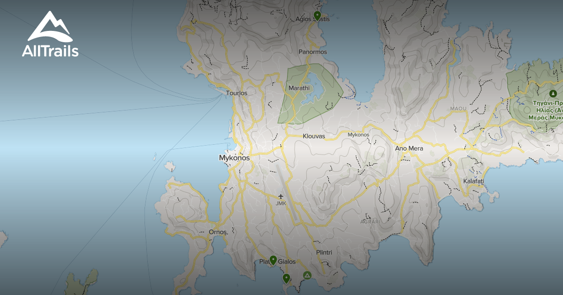Screen dimensions: 563x295
Task: Click the Plintri place label
Action: [x=324, y=252]
